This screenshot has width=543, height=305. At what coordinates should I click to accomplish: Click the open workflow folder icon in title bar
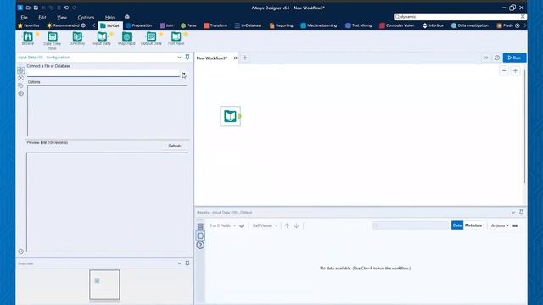coord(28,8)
